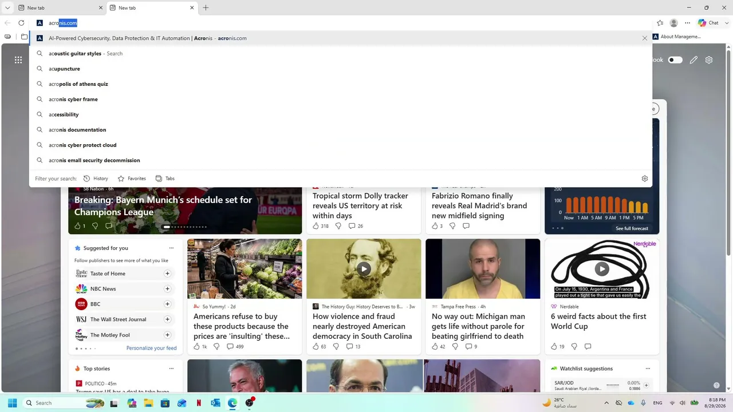This screenshot has height=412, width=733.
Task: Filter search by History
Action: click(x=96, y=179)
